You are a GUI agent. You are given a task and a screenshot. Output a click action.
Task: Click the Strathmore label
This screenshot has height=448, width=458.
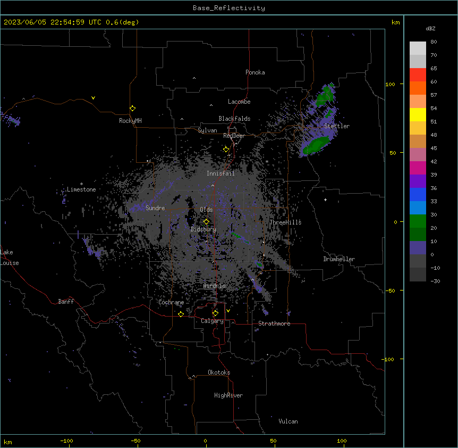274,323
